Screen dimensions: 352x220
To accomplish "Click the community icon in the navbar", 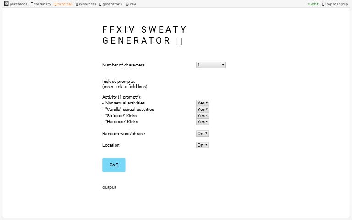I will pyautogui.click(x=32, y=4).
